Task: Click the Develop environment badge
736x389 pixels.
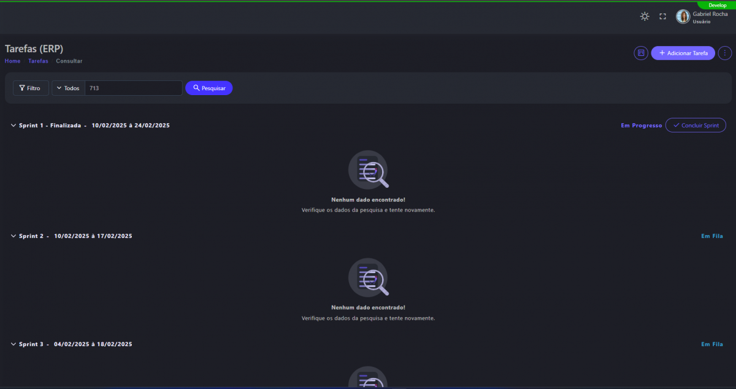Action: pos(717,5)
